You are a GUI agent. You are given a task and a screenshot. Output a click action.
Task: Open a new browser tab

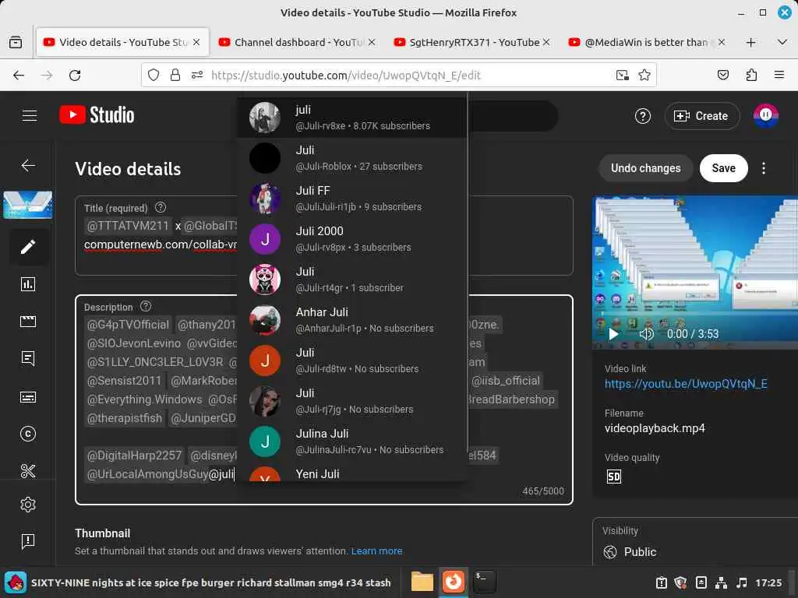tap(750, 42)
